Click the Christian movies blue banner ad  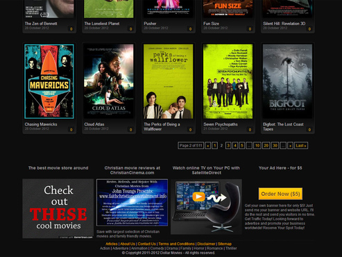[132, 202]
